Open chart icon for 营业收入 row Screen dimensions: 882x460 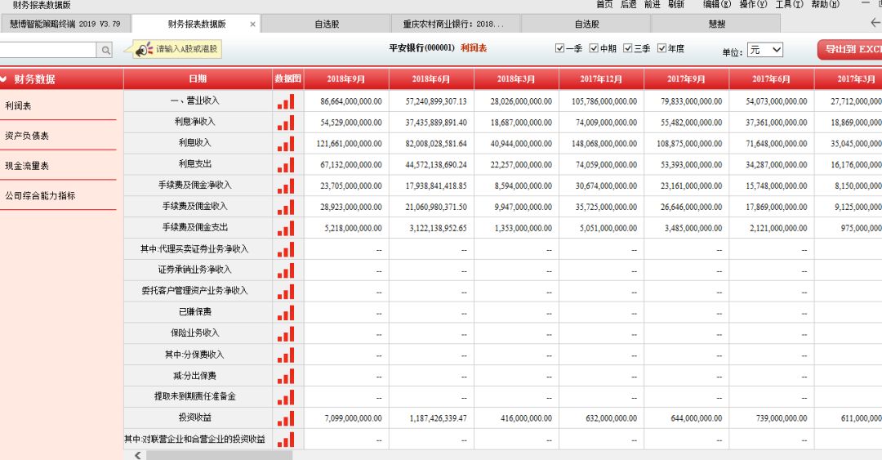click(x=285, y=101)
